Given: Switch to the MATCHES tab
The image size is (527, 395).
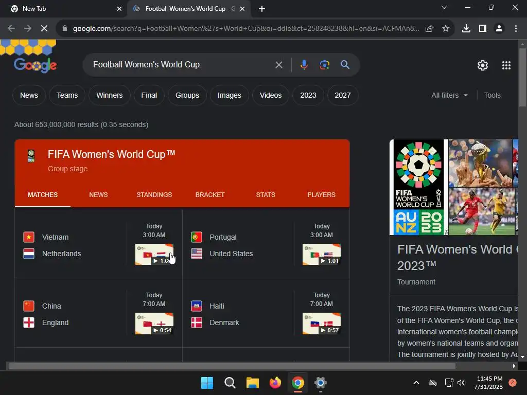Looking at the screenshot, I should pos(43,195).
